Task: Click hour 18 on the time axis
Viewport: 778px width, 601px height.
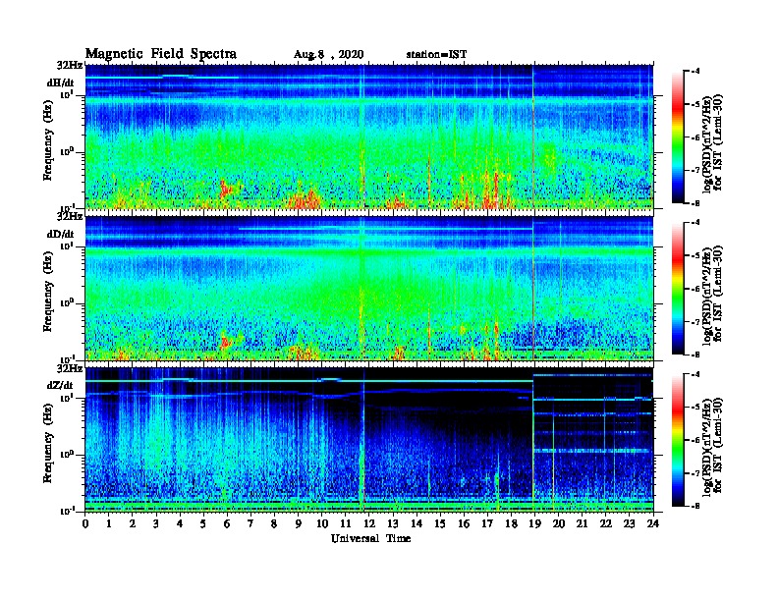Action: pyautogui.click(x=511, y=524)
